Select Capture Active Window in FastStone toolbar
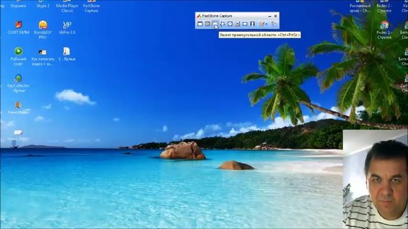 pos(200,24)
